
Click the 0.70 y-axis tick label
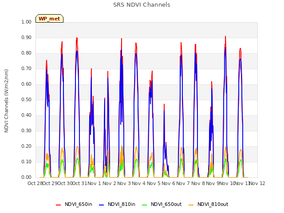tap(27, 69)
